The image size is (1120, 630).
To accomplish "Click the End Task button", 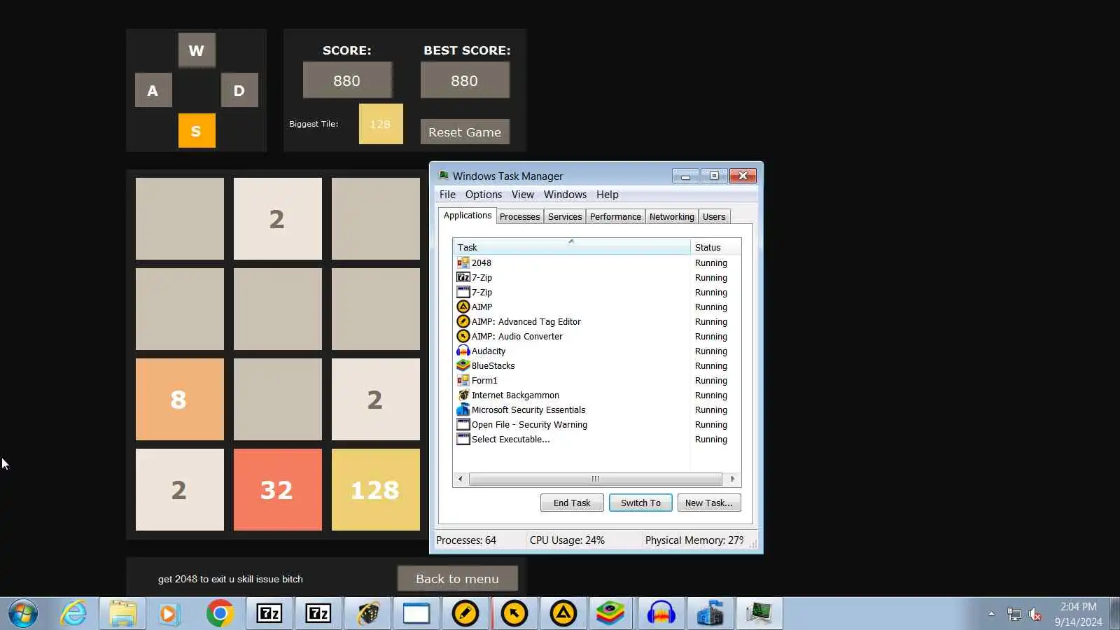I will click(x=572, y=503).
